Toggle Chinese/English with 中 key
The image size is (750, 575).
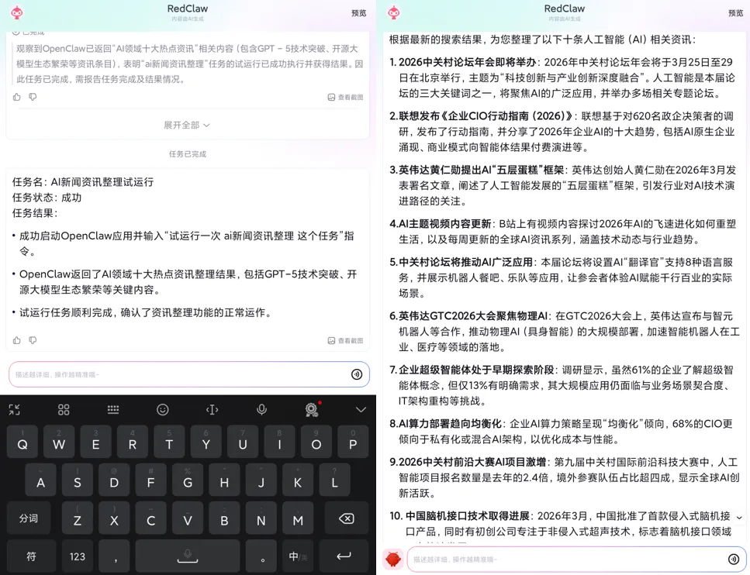click(x=298, y=556)
